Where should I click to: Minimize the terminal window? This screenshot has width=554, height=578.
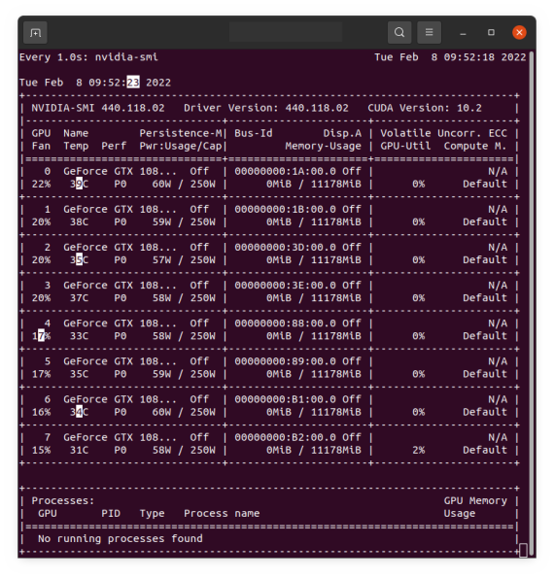[x=463, y=33]
